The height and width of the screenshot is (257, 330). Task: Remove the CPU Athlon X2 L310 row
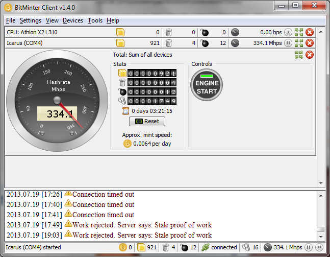point(310,32)
